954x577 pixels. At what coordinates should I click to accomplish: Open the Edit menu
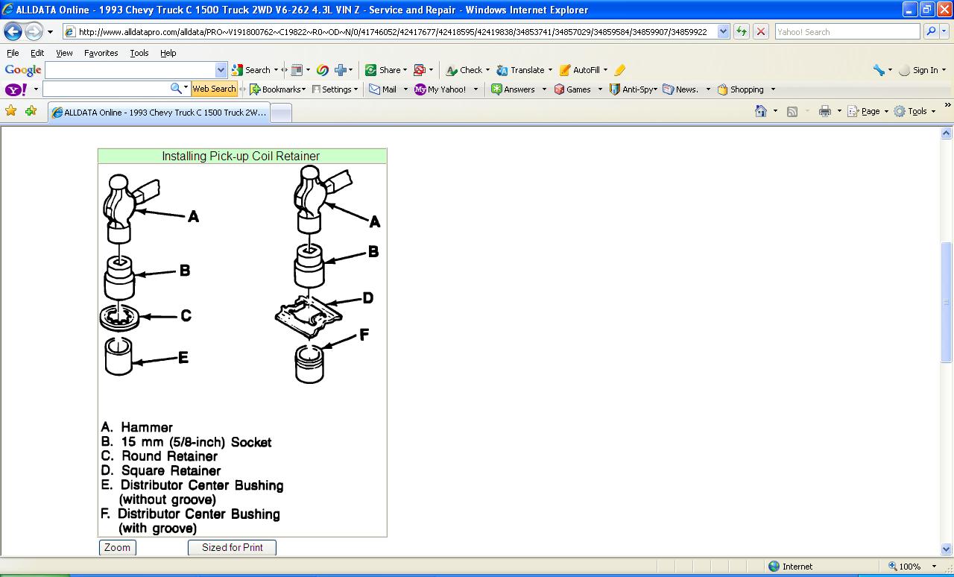click(x=37, y=53)
